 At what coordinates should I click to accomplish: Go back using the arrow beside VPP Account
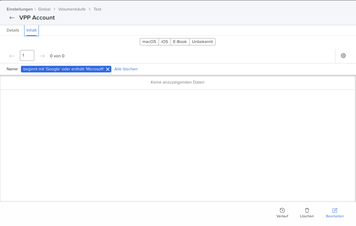click(x=12, y=18)
